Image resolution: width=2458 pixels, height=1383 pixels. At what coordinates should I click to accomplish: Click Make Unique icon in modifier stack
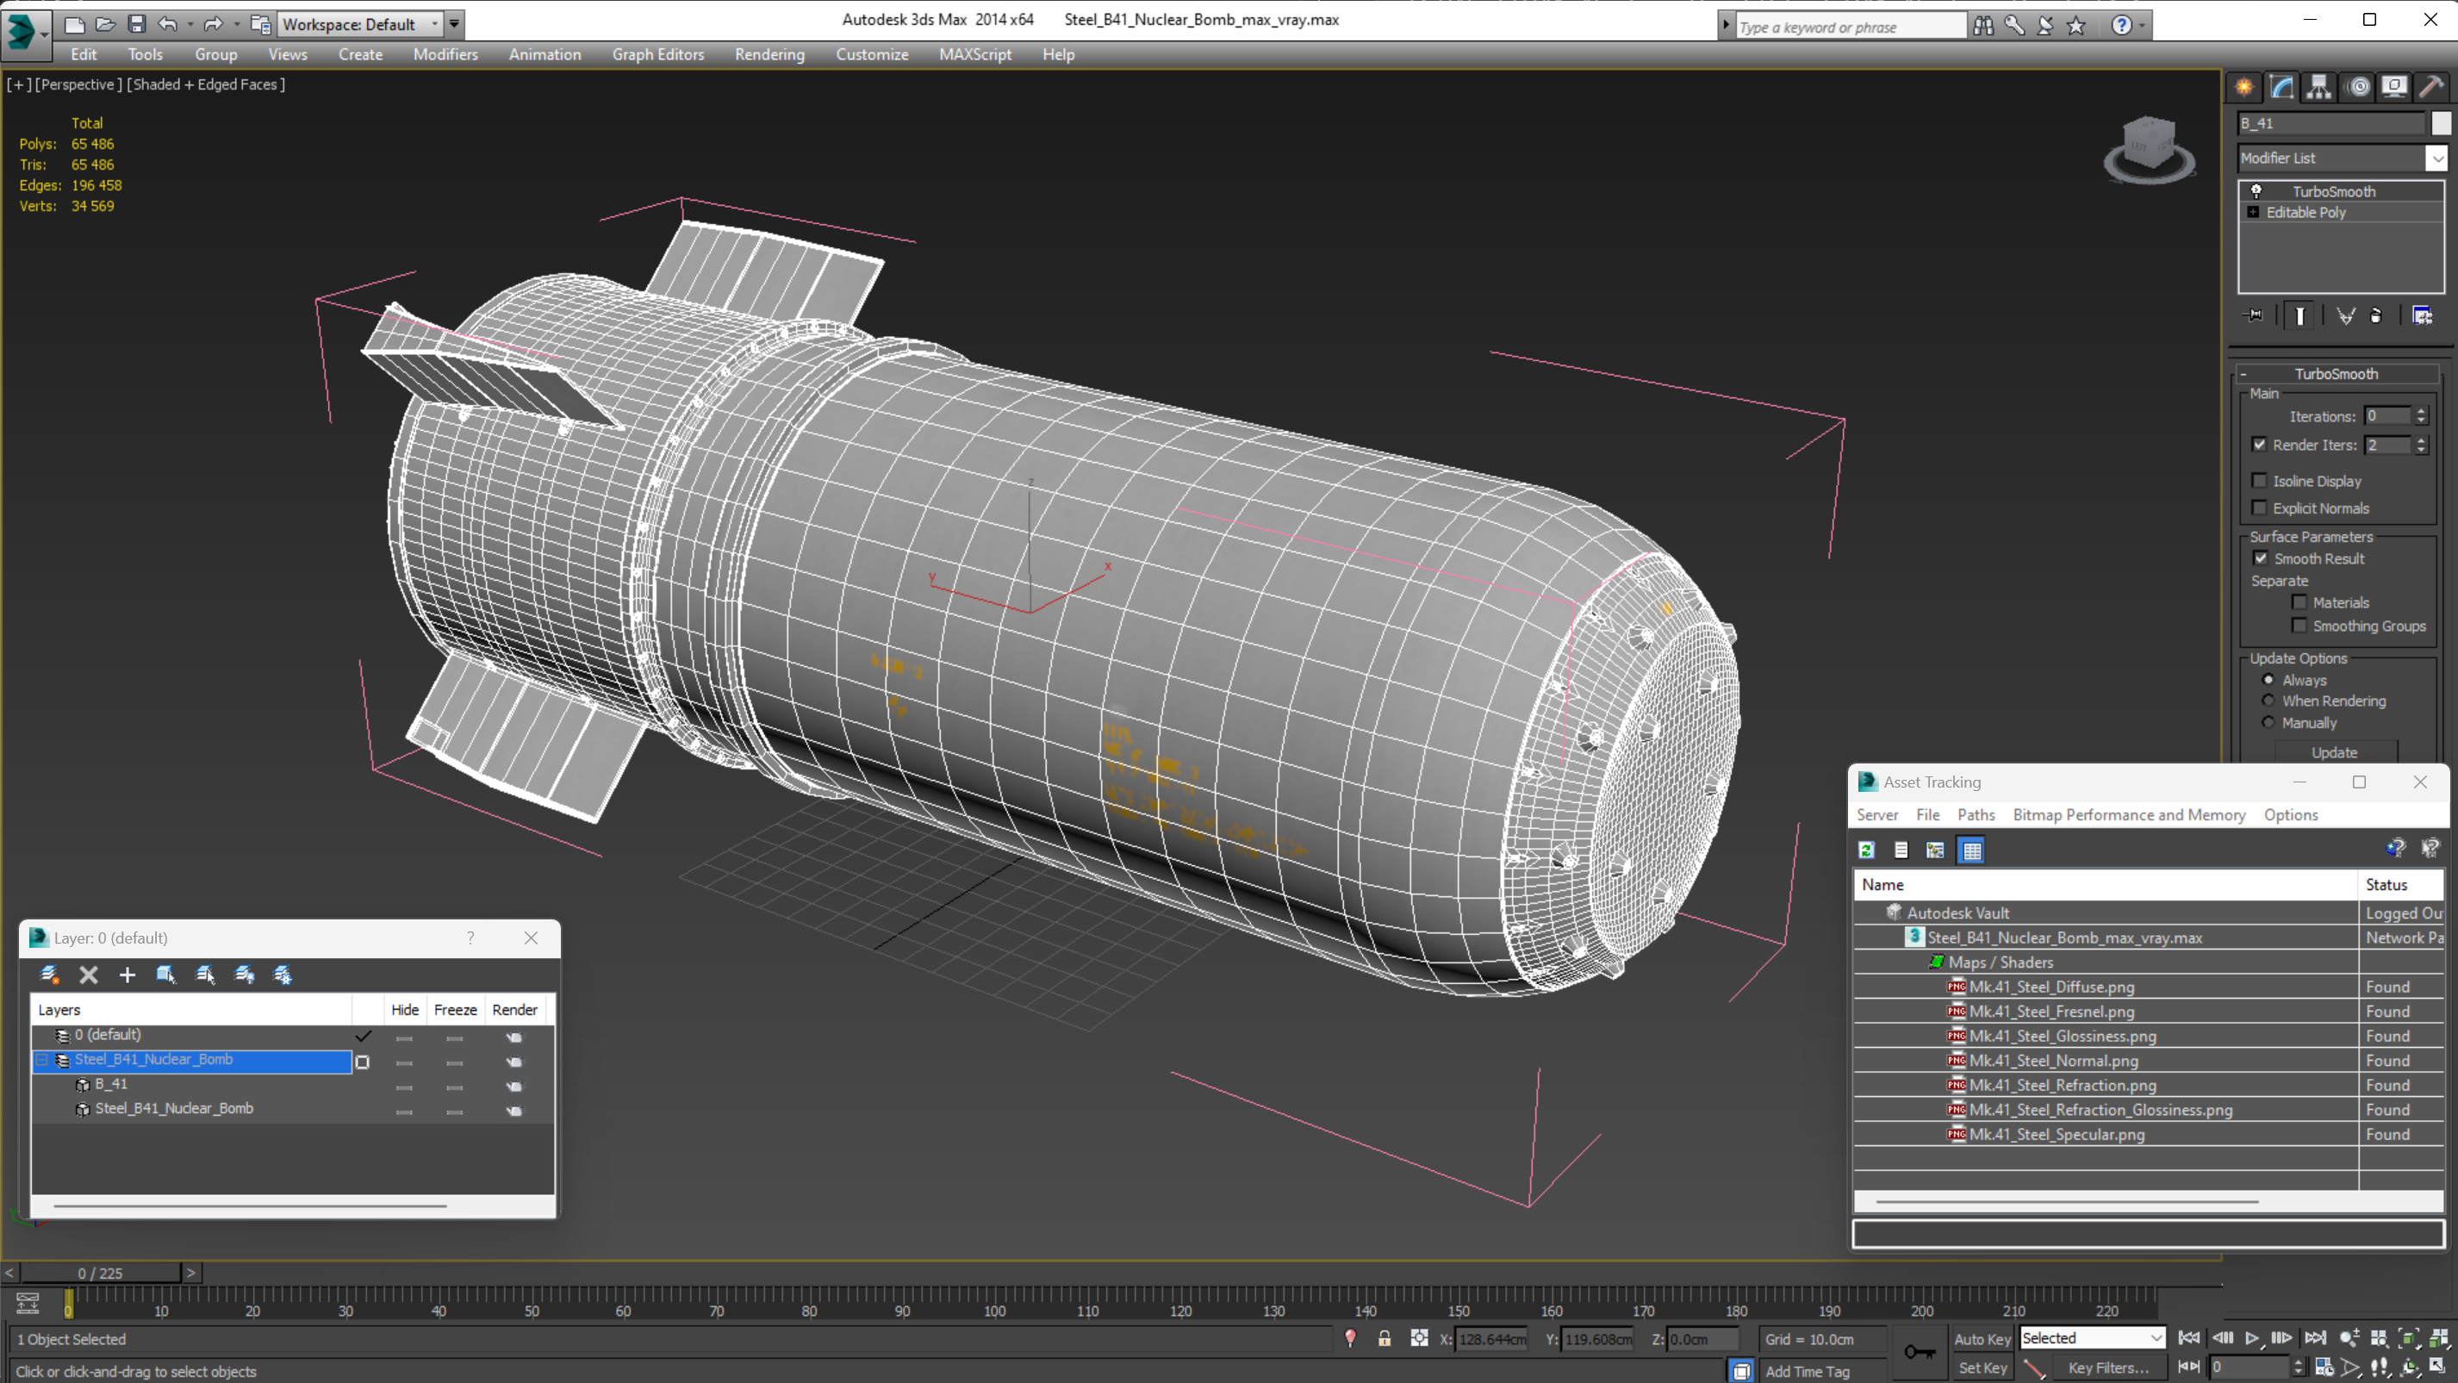2345,315
